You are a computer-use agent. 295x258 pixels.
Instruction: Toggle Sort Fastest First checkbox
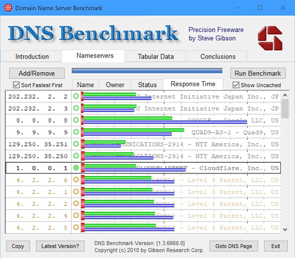pos(16,85)
